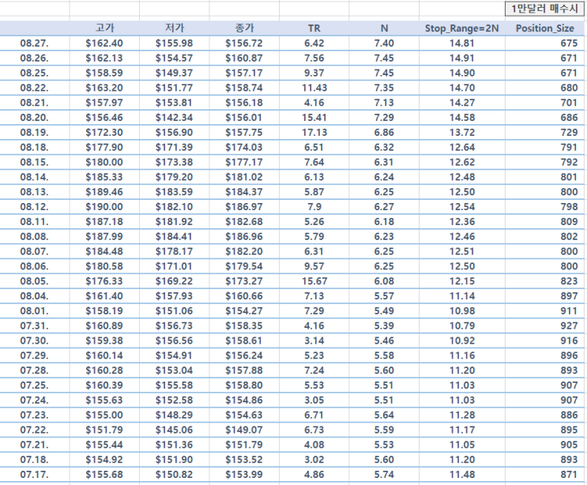587x485 pixels.
Task: Click the TR value 5.87
Action: click(314, 192)
